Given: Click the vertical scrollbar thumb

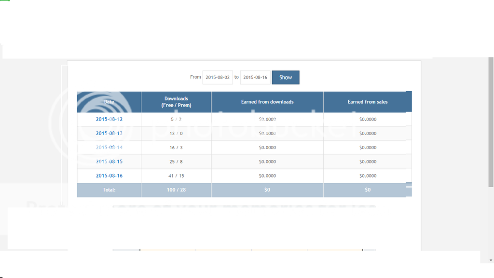Looking at the screenshot, I should coord(491,121).
